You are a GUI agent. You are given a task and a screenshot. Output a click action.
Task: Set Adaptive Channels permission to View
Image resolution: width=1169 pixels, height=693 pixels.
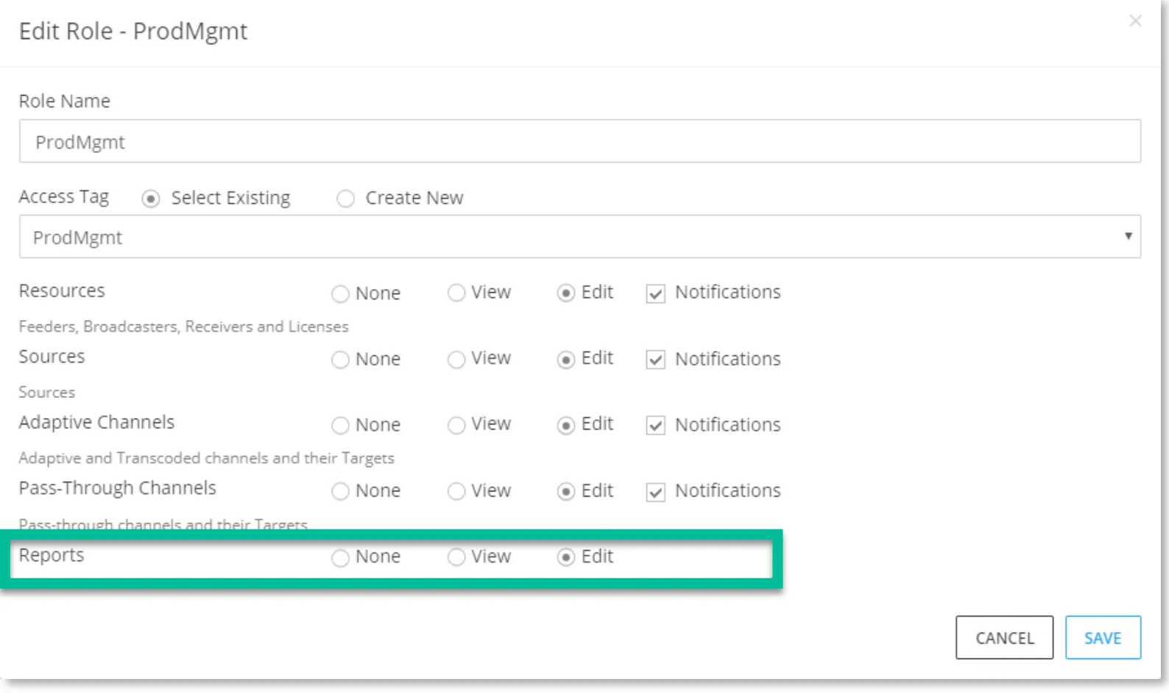pyautogui.click(x=456, y=425)
